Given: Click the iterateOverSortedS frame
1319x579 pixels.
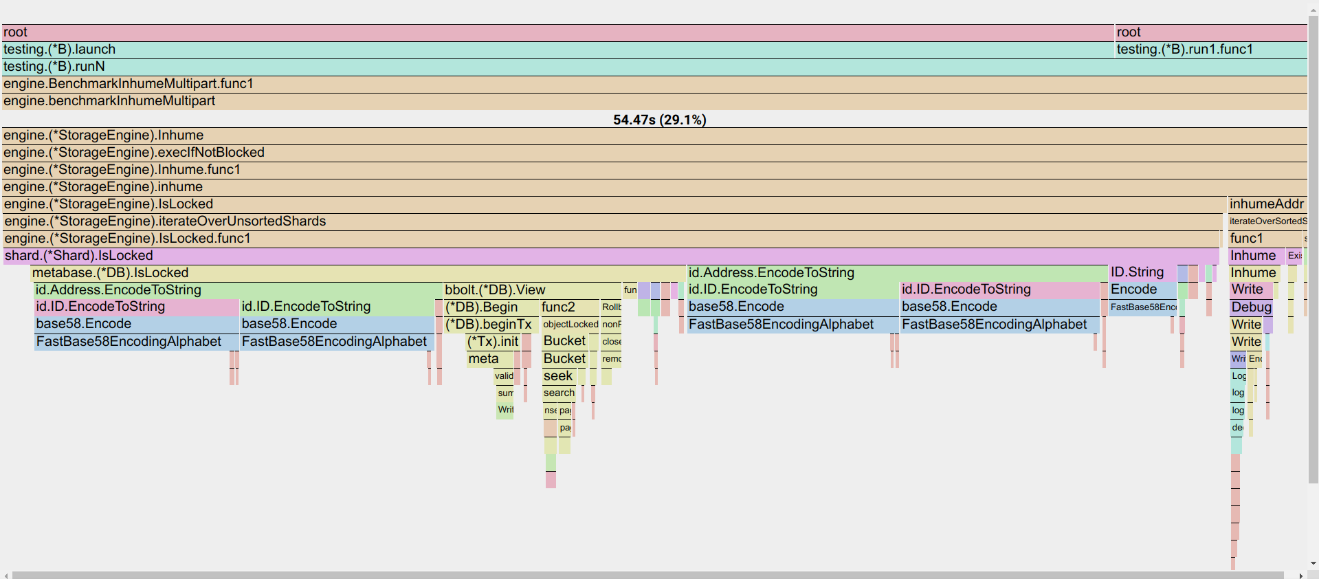Looking at the screenshot, I should [1267, 221].
